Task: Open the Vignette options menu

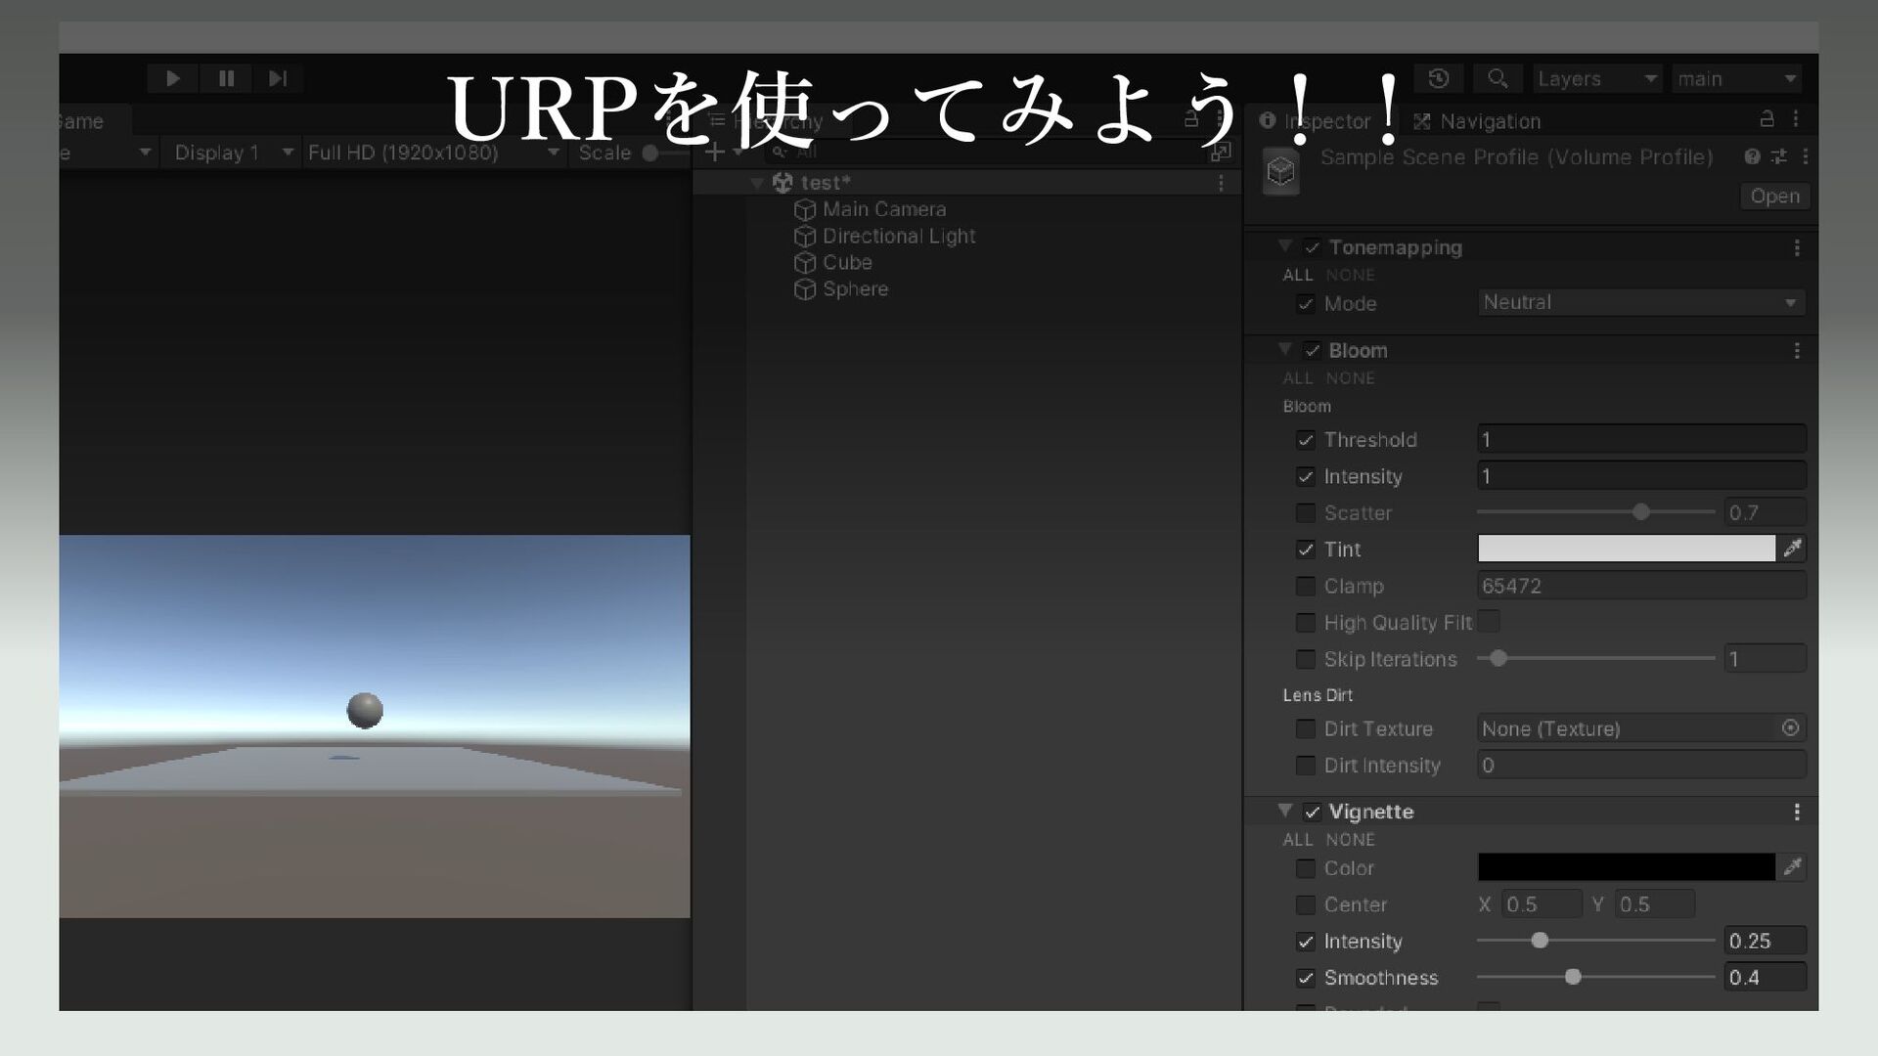Action: [x=1797, y=813]
